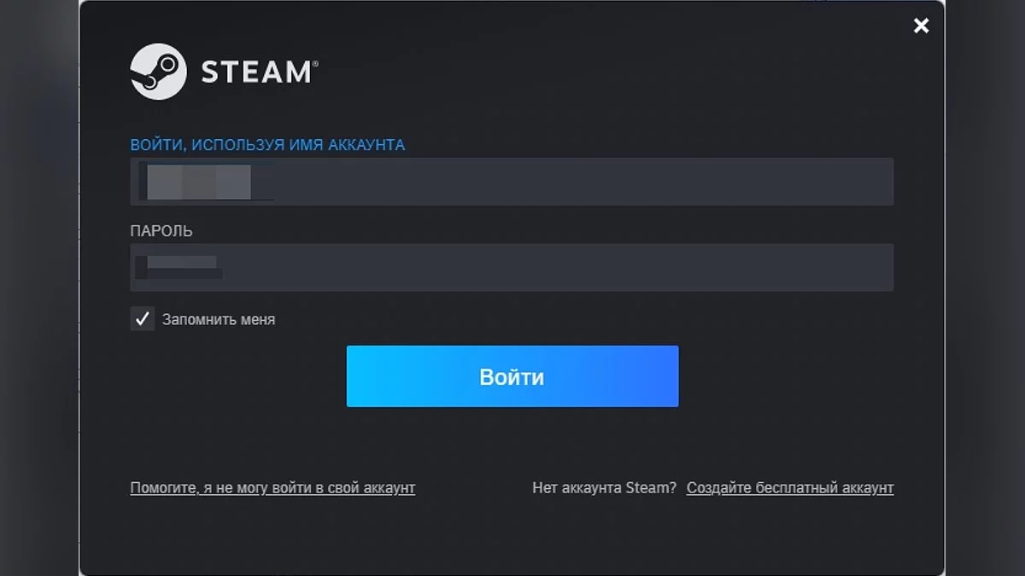Click the round Steam logo icon
Screen dimensions: 1025x576
158,72
